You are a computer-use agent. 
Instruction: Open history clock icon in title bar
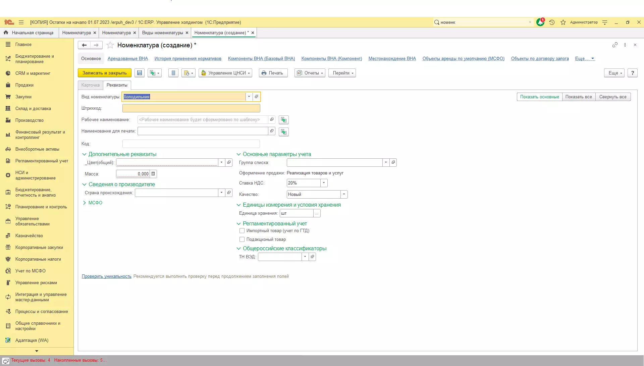(x=552, y=22)
